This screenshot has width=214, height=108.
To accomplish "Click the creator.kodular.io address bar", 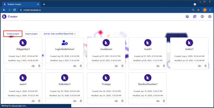I will (x=105, y=10).
